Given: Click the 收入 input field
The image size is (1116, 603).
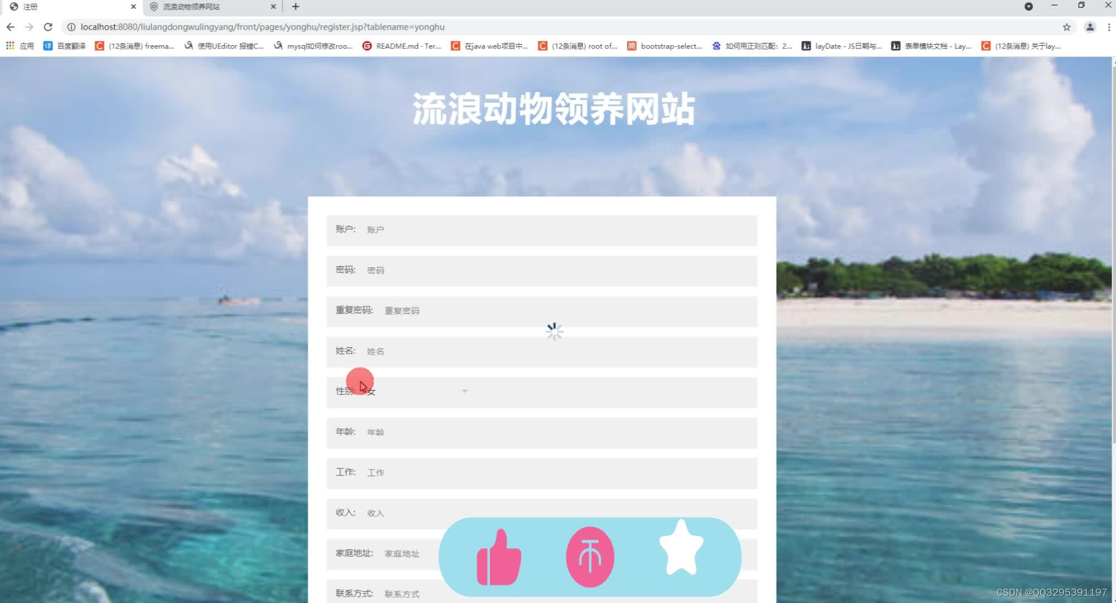Looking at the screenshot, I should pos(542,514).
